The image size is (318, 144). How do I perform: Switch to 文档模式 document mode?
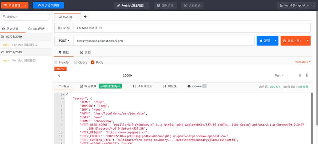[192, 5]
